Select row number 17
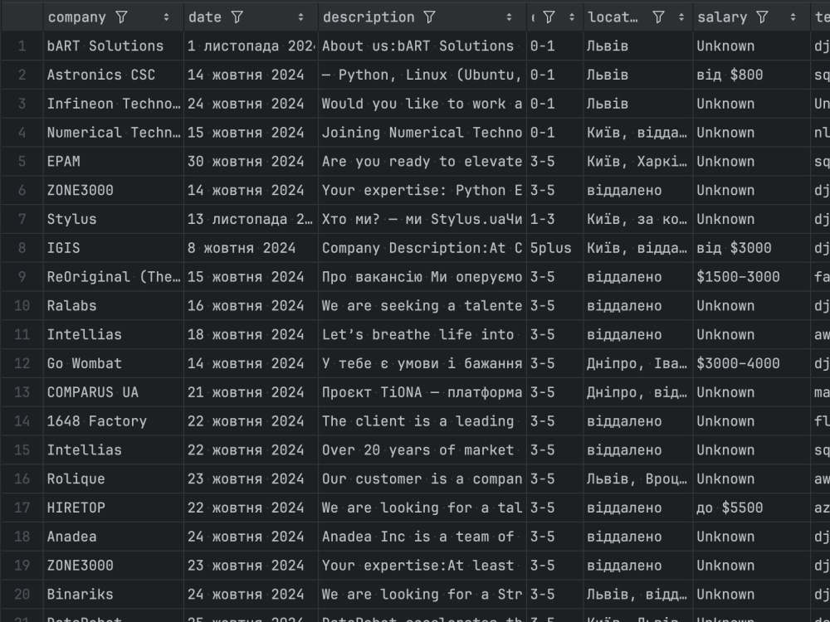The width and height of the screenshot is (830, 622). click(x=22, y=508)
